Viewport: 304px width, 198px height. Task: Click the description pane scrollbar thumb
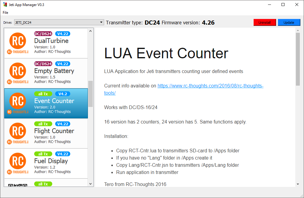tap(298, 59)
